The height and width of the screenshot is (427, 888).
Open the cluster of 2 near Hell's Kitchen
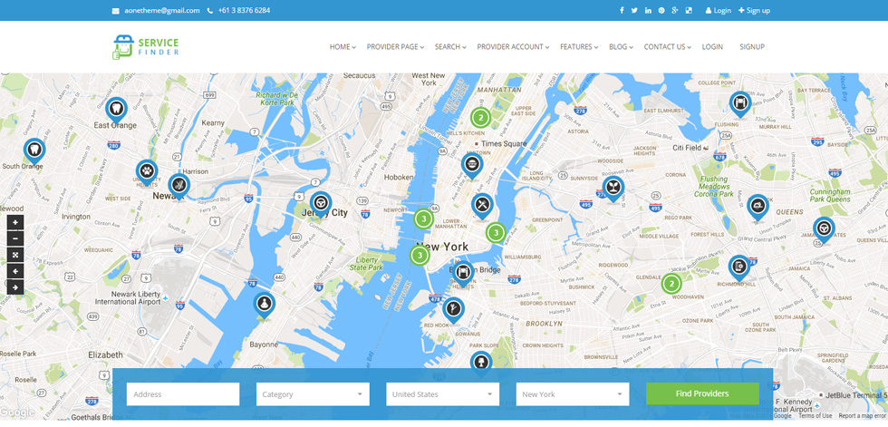(x=480, y=118)
